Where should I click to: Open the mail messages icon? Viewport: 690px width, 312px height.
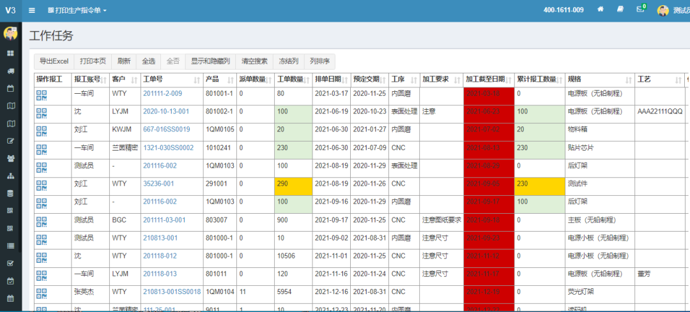(x=640, y=9)
